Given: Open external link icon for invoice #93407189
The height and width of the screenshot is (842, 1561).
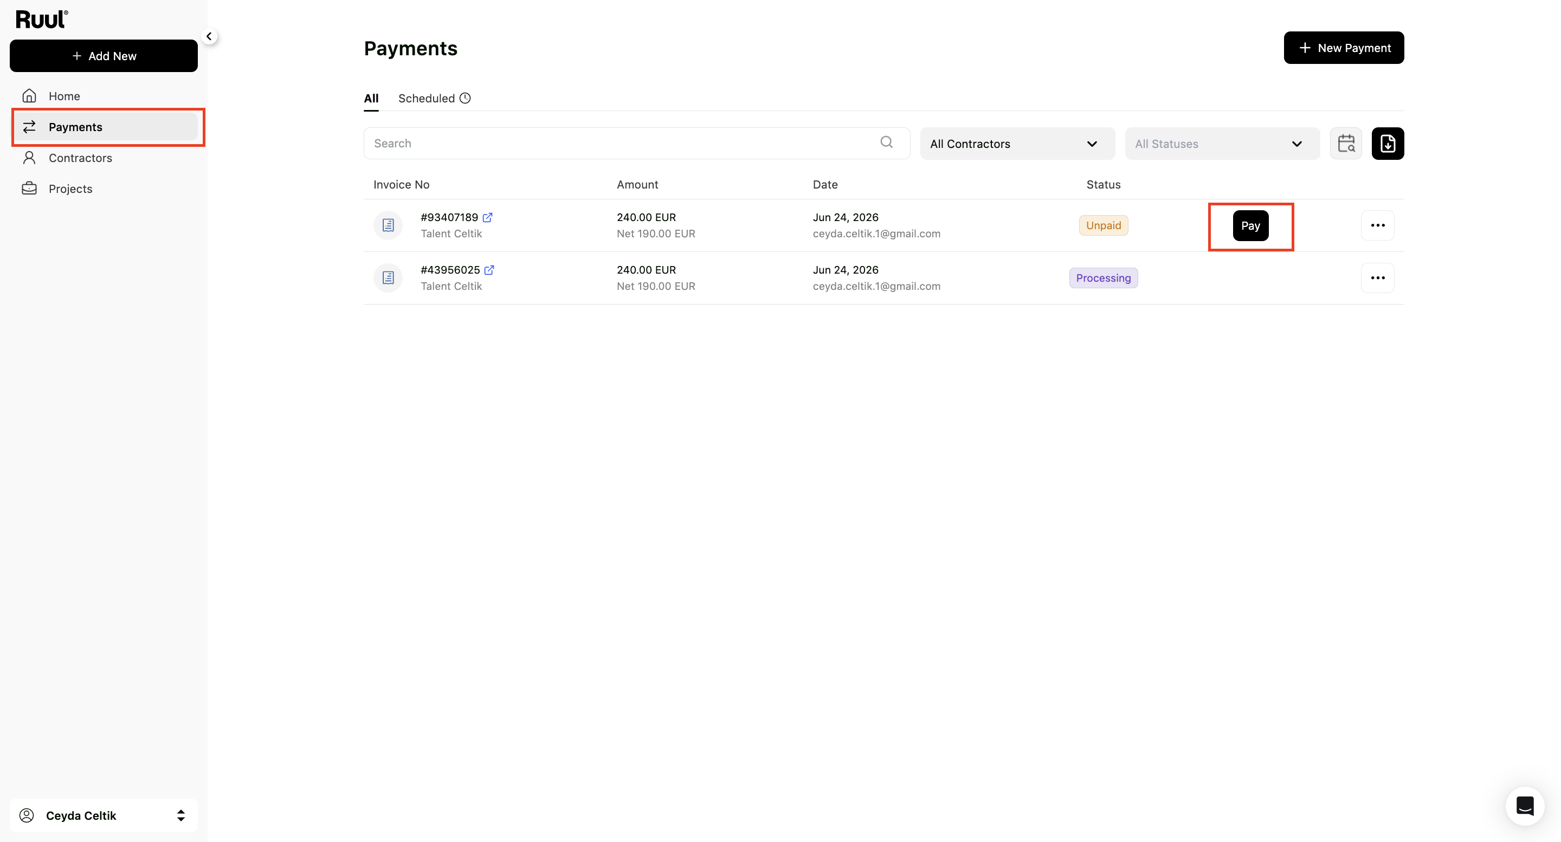Looking at the screenshot, I should (x=488, y=217).
